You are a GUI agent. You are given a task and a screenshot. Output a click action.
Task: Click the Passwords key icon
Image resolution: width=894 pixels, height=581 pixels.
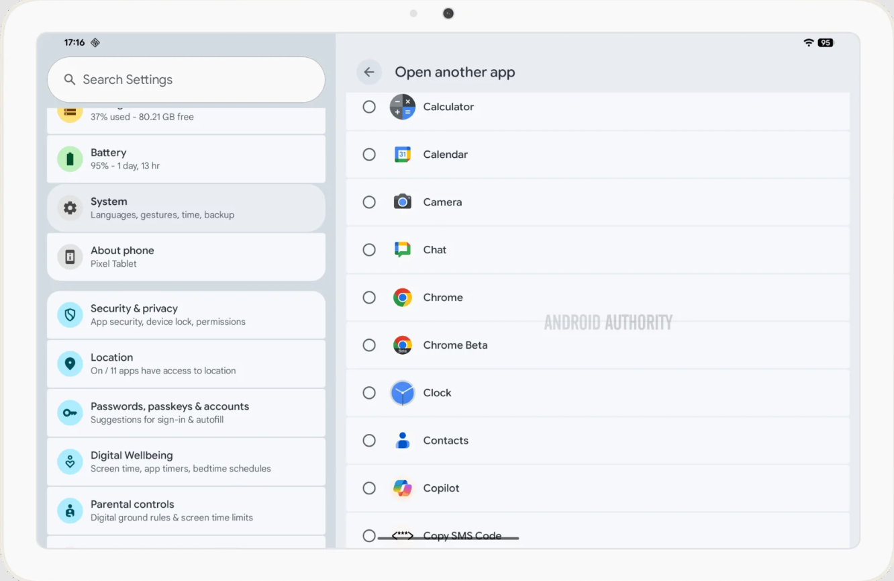[70, 413]
